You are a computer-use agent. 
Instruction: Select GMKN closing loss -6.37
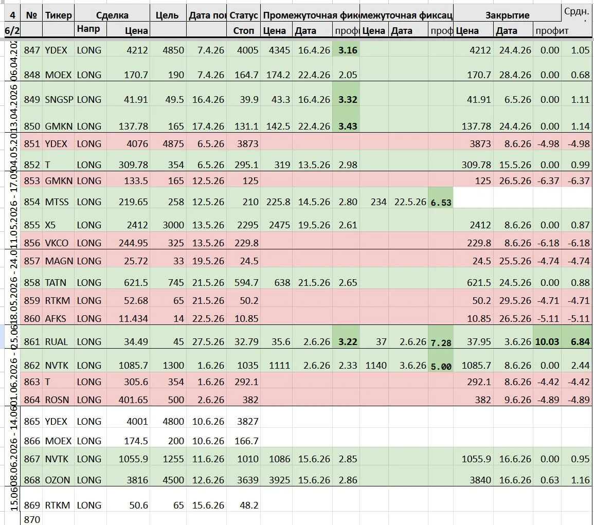[x=548, y=180]
